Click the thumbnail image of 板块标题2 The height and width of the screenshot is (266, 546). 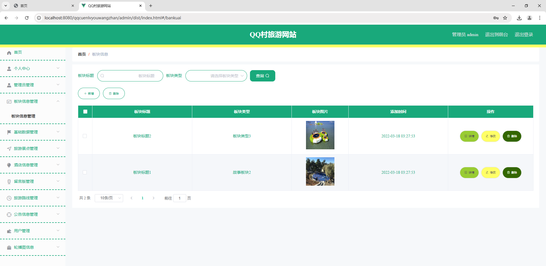[320, 135]
